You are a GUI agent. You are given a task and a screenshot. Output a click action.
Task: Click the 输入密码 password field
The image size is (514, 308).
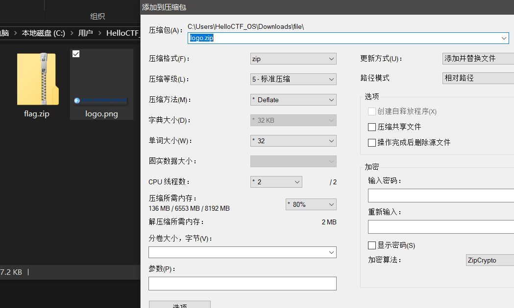[441, 196]
